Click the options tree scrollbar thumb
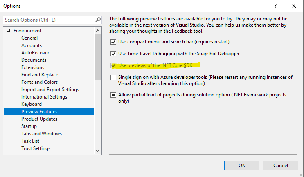Screen dimensions: 304x177 (x=97, y=57)
